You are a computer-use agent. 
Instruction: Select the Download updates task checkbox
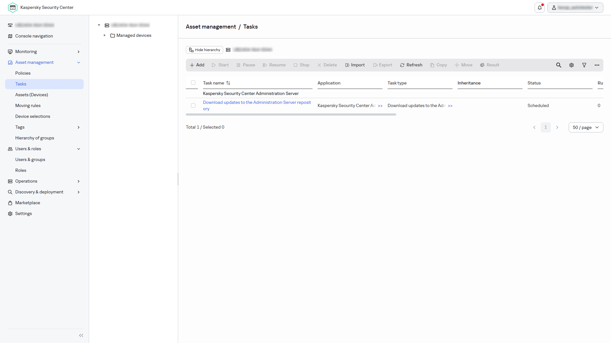pos(193,105)
